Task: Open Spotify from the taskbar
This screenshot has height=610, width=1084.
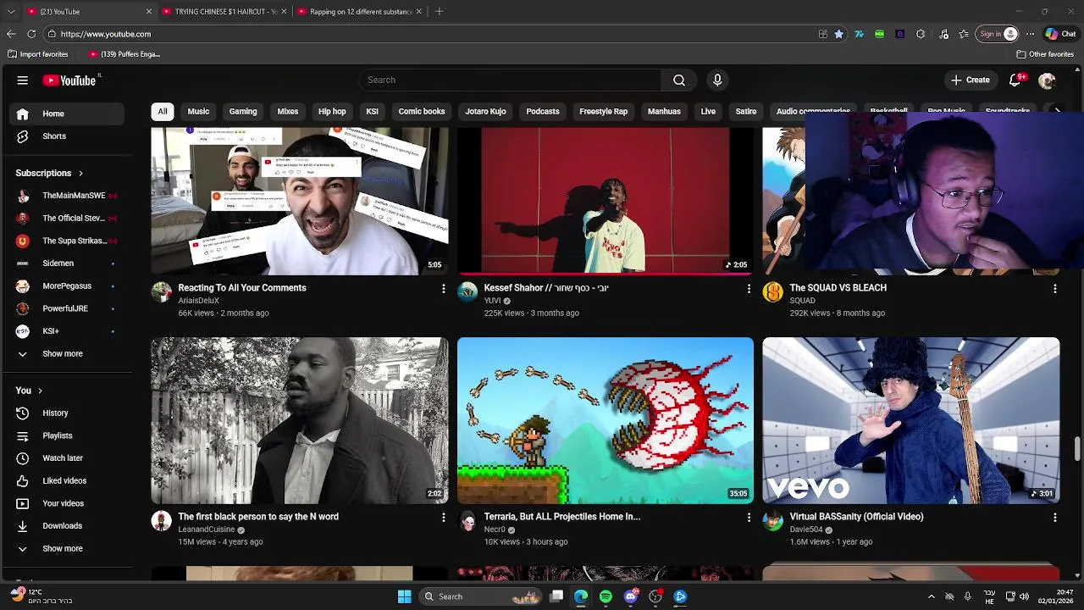Action: click(x=606, y=596)
